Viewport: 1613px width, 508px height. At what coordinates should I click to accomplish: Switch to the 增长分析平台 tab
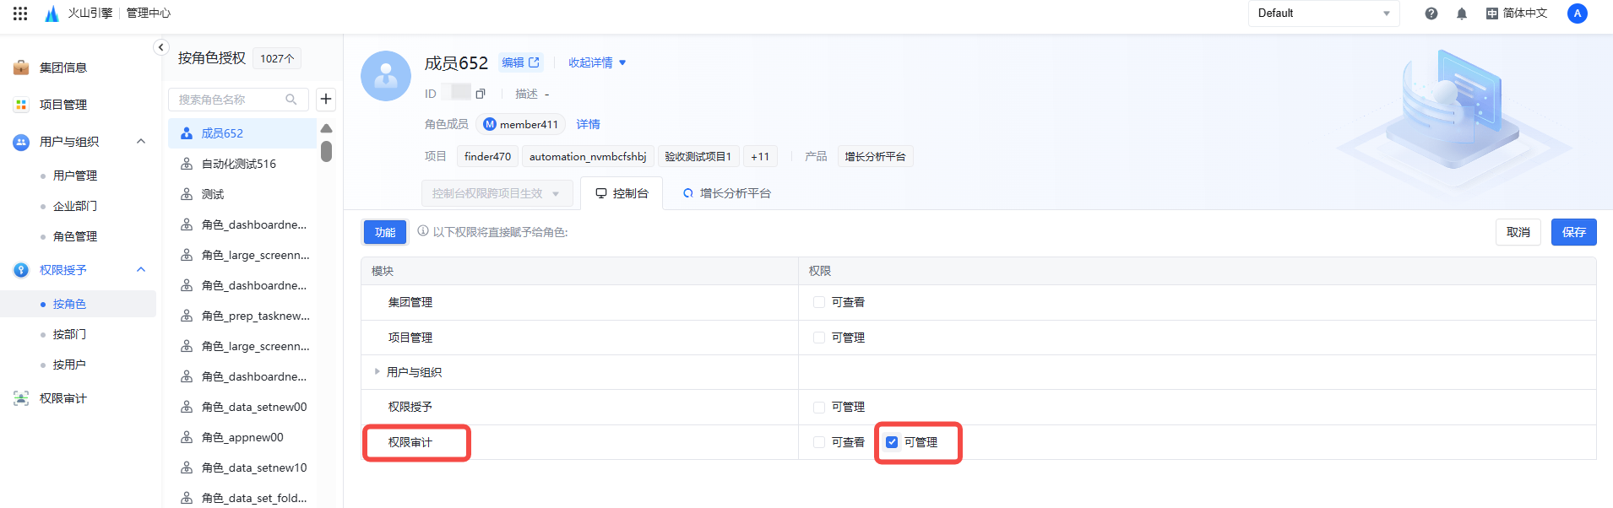727,193
